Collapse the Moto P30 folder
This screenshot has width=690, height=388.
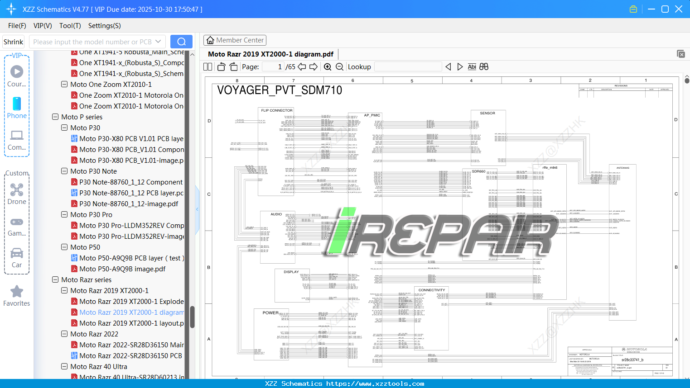64,128
